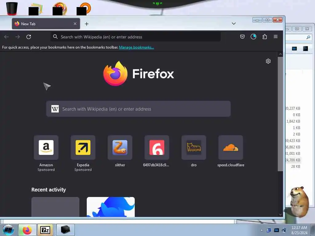Screen dimensions: 315x236
Task: Open the Extensions puzzle icon
Action: click(265, 37)
